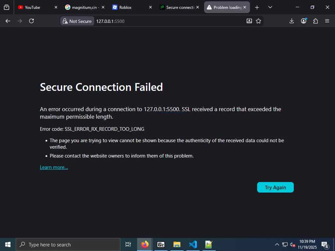
Task: Go back to previous page
Action: click(8, 21)
